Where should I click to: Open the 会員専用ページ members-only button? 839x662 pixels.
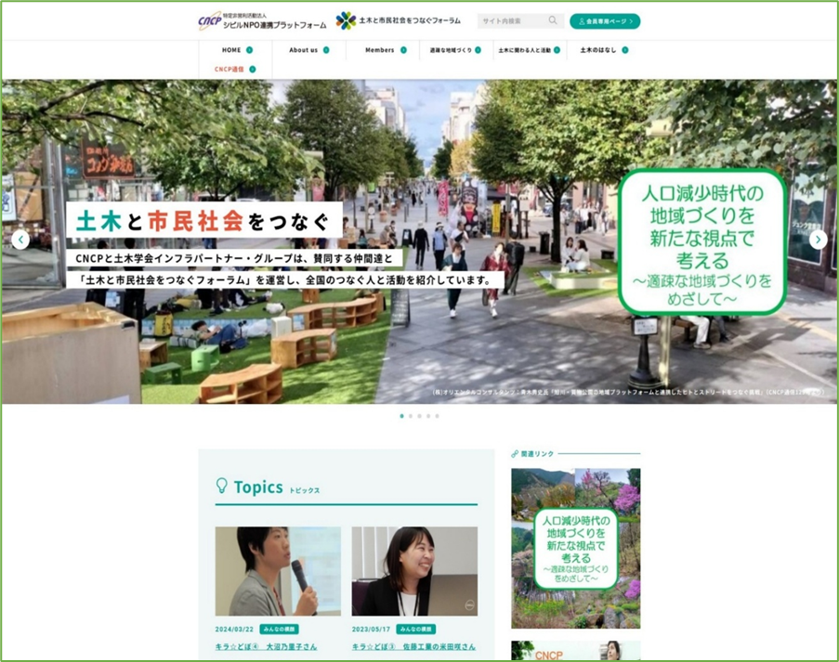[x=605, y=20]
